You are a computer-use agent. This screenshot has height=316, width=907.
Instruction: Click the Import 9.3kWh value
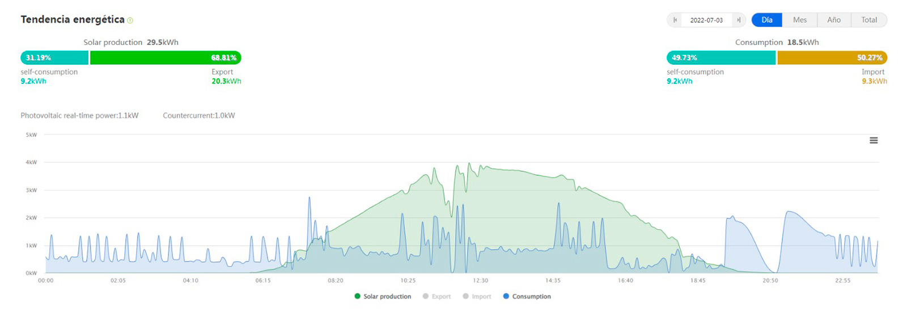pyautogui.click(x=874, y=81)
